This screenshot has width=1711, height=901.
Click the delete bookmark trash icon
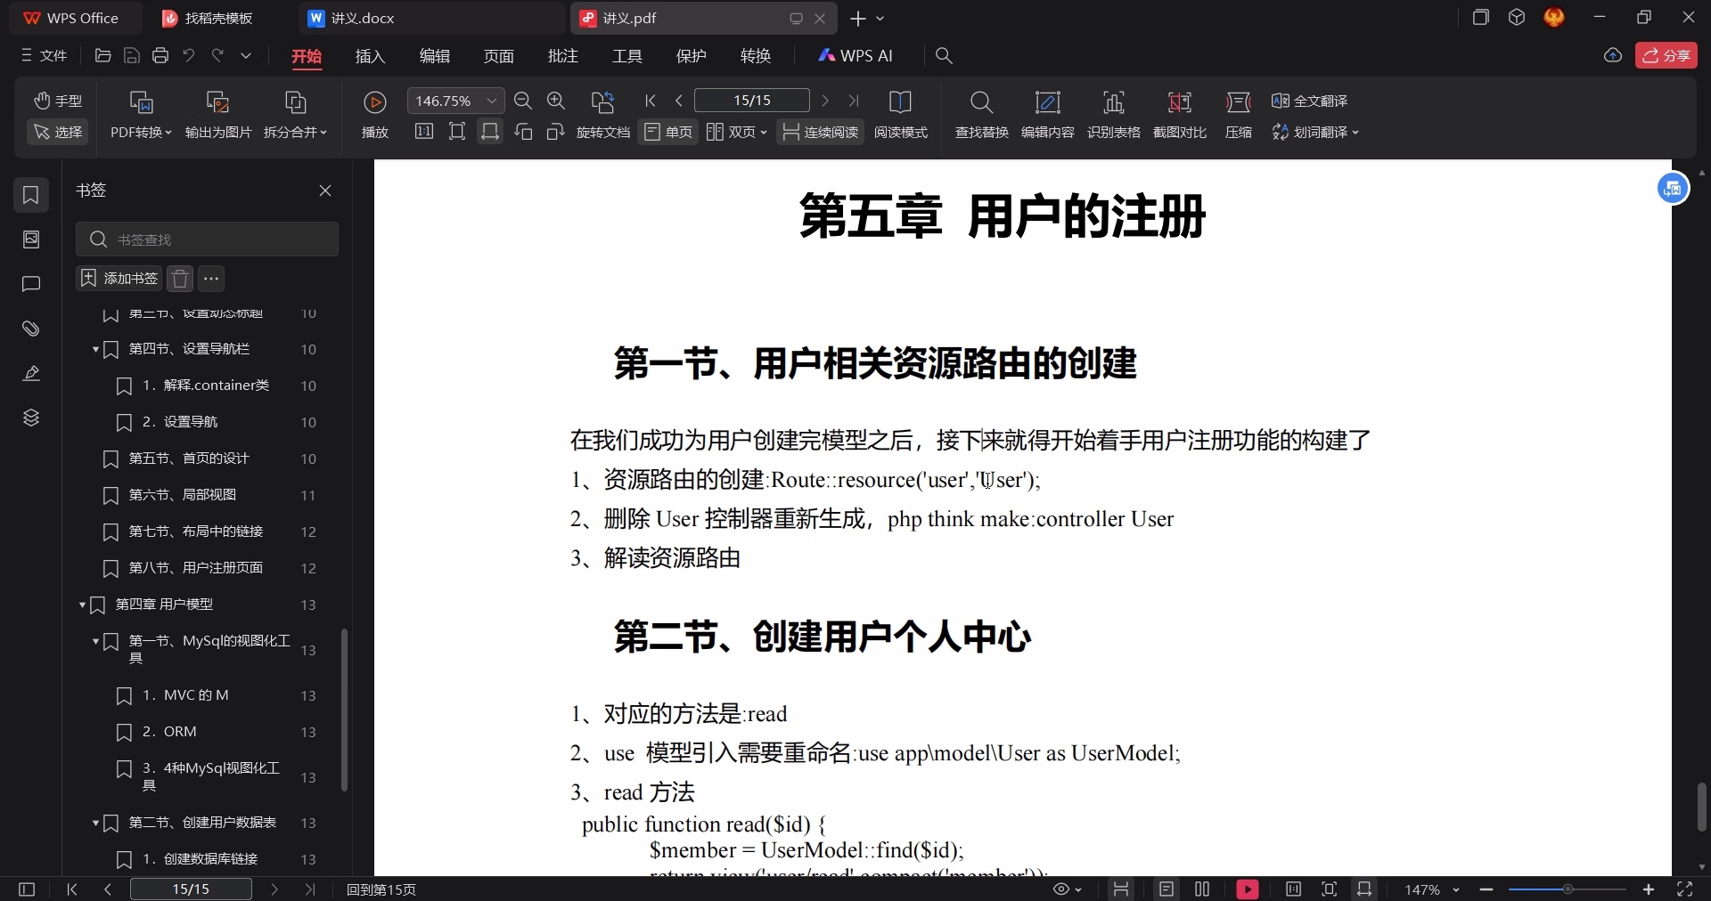pyautogui.click(x=179, y=279)
